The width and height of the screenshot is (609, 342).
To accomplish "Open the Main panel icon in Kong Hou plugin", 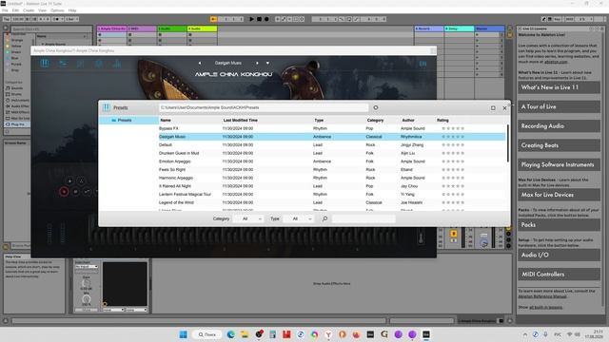I will tap(45, 64).
